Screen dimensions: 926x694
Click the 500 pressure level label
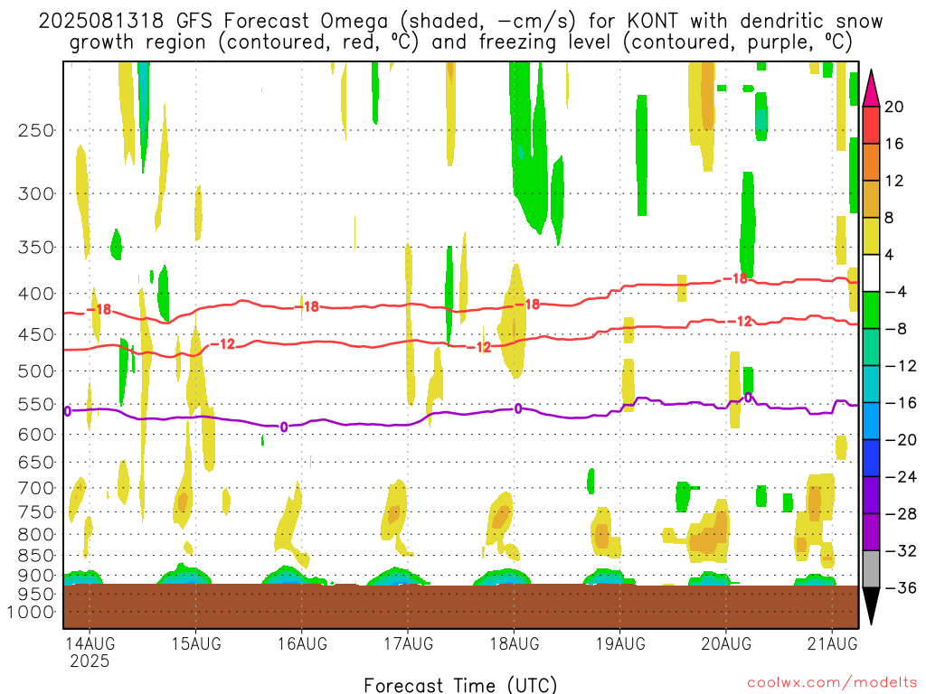click(36, 371)
